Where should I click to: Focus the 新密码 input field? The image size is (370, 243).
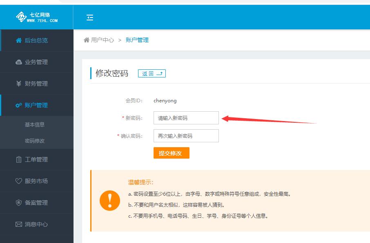click(186, 118)
